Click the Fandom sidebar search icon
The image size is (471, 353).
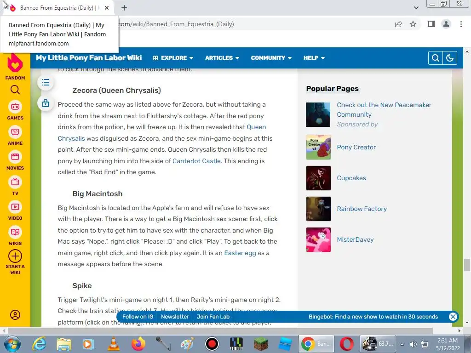tap(15, 90)
